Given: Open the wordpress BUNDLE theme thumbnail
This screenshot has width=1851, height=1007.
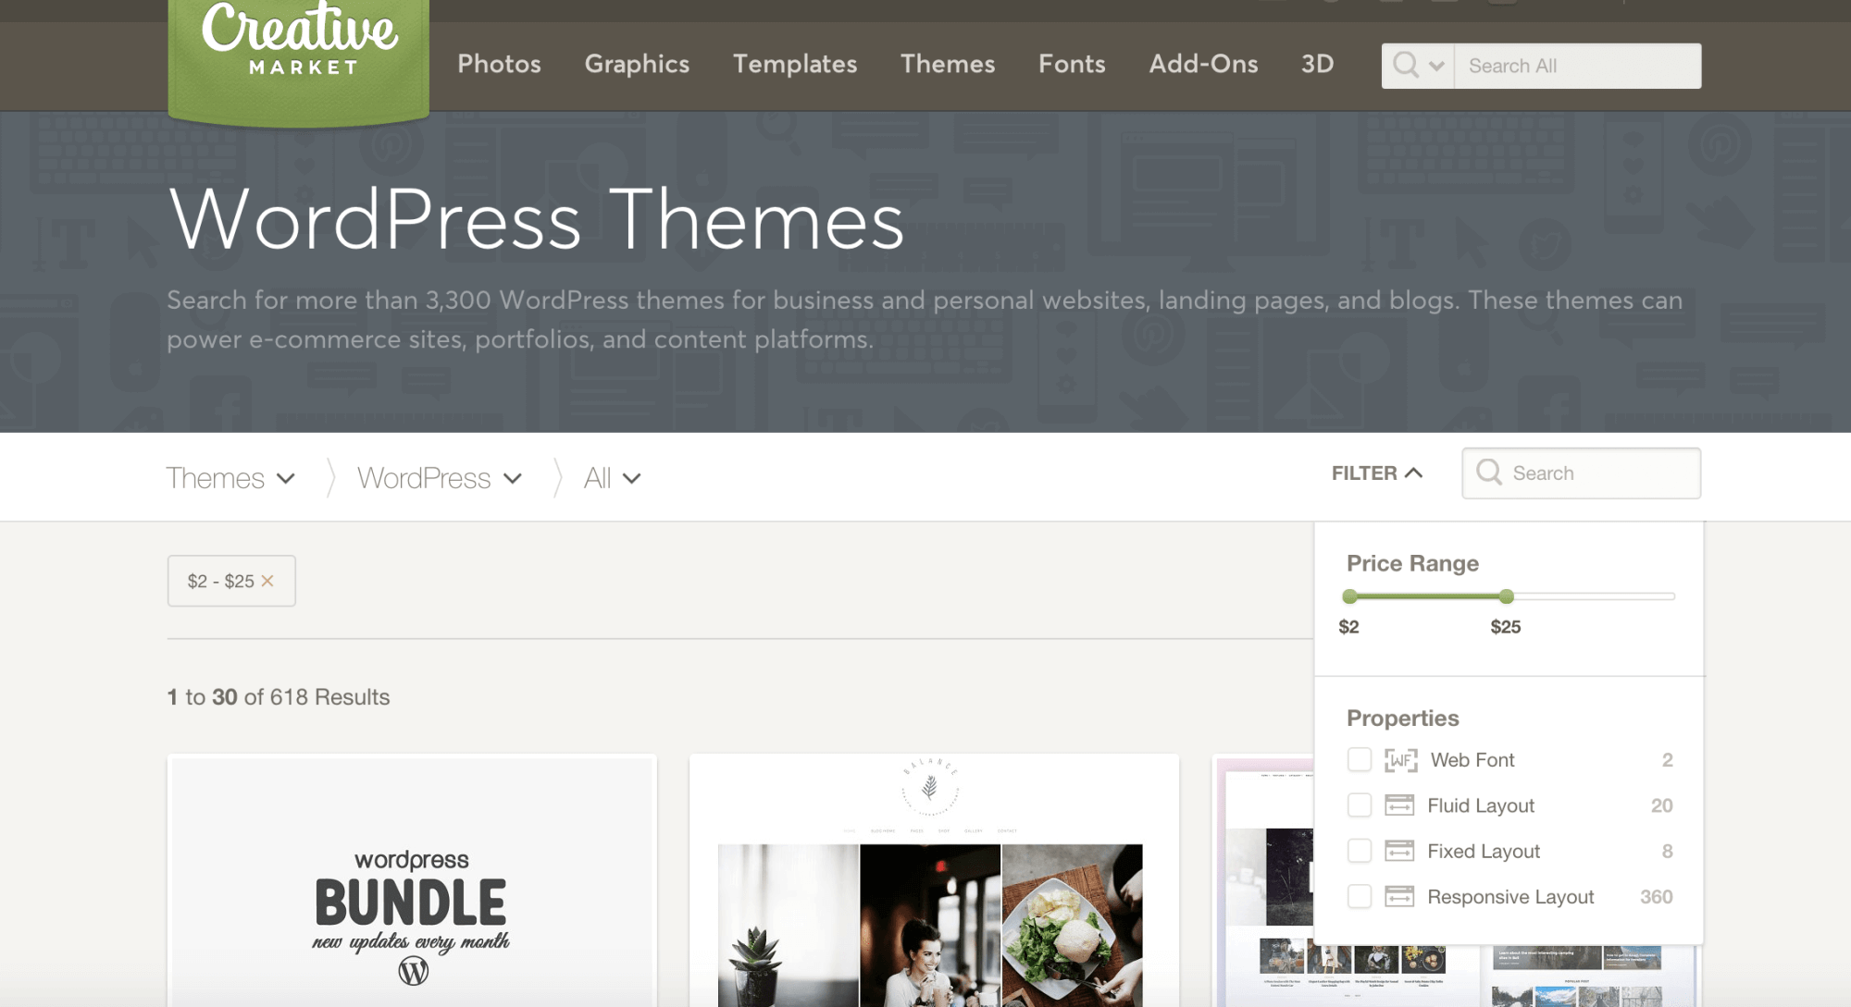Looking at the screenshot, I should point(412,880).
